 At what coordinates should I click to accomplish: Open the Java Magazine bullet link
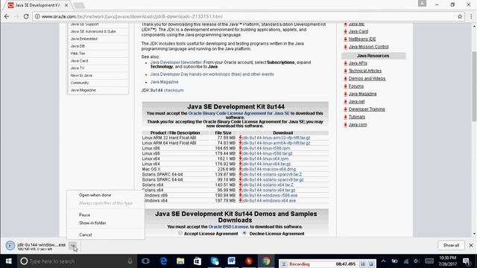click(164, 82)
